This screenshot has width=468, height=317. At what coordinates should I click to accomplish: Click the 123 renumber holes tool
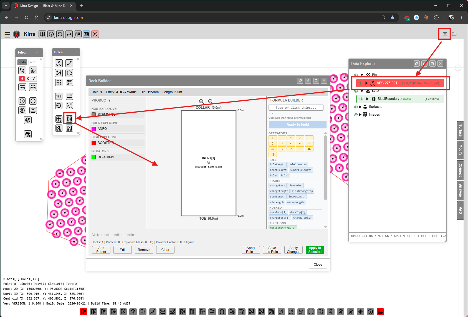pos(59,96)
